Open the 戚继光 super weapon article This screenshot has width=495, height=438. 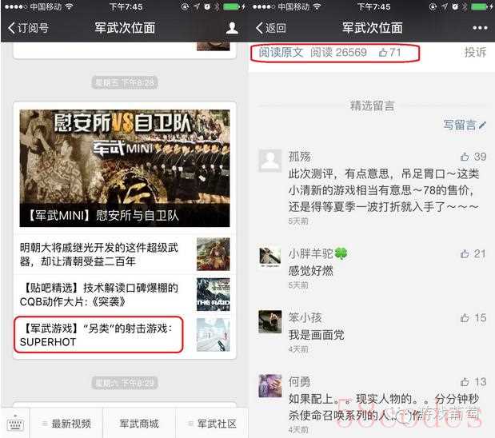125,254
